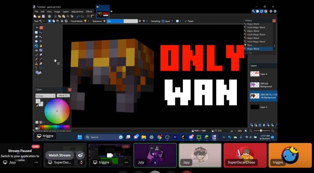
Task: Open the Primary color dropdown
Action: coord(46,96)
